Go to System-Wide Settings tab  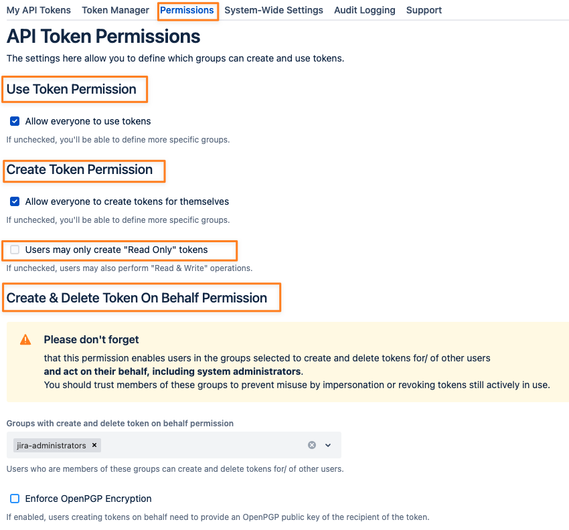tap(274, 10)
